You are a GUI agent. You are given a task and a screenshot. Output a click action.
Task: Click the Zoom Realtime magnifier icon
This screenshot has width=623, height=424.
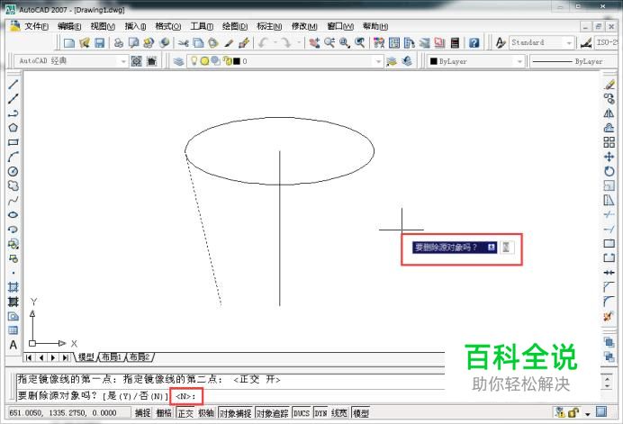point(330,42)
